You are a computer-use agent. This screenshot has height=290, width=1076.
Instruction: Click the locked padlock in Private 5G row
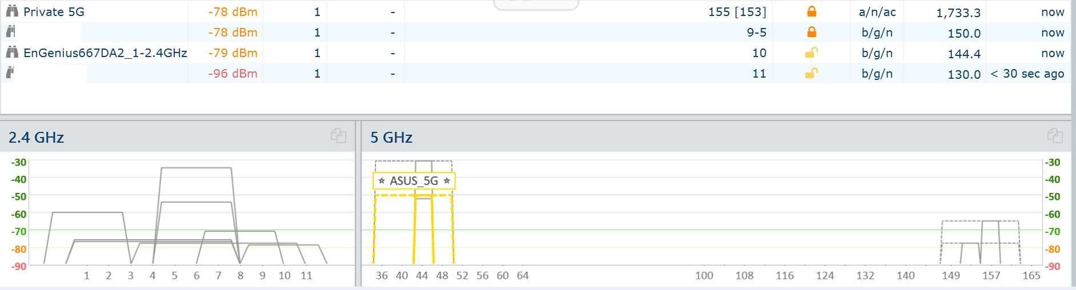click(811, 11)
